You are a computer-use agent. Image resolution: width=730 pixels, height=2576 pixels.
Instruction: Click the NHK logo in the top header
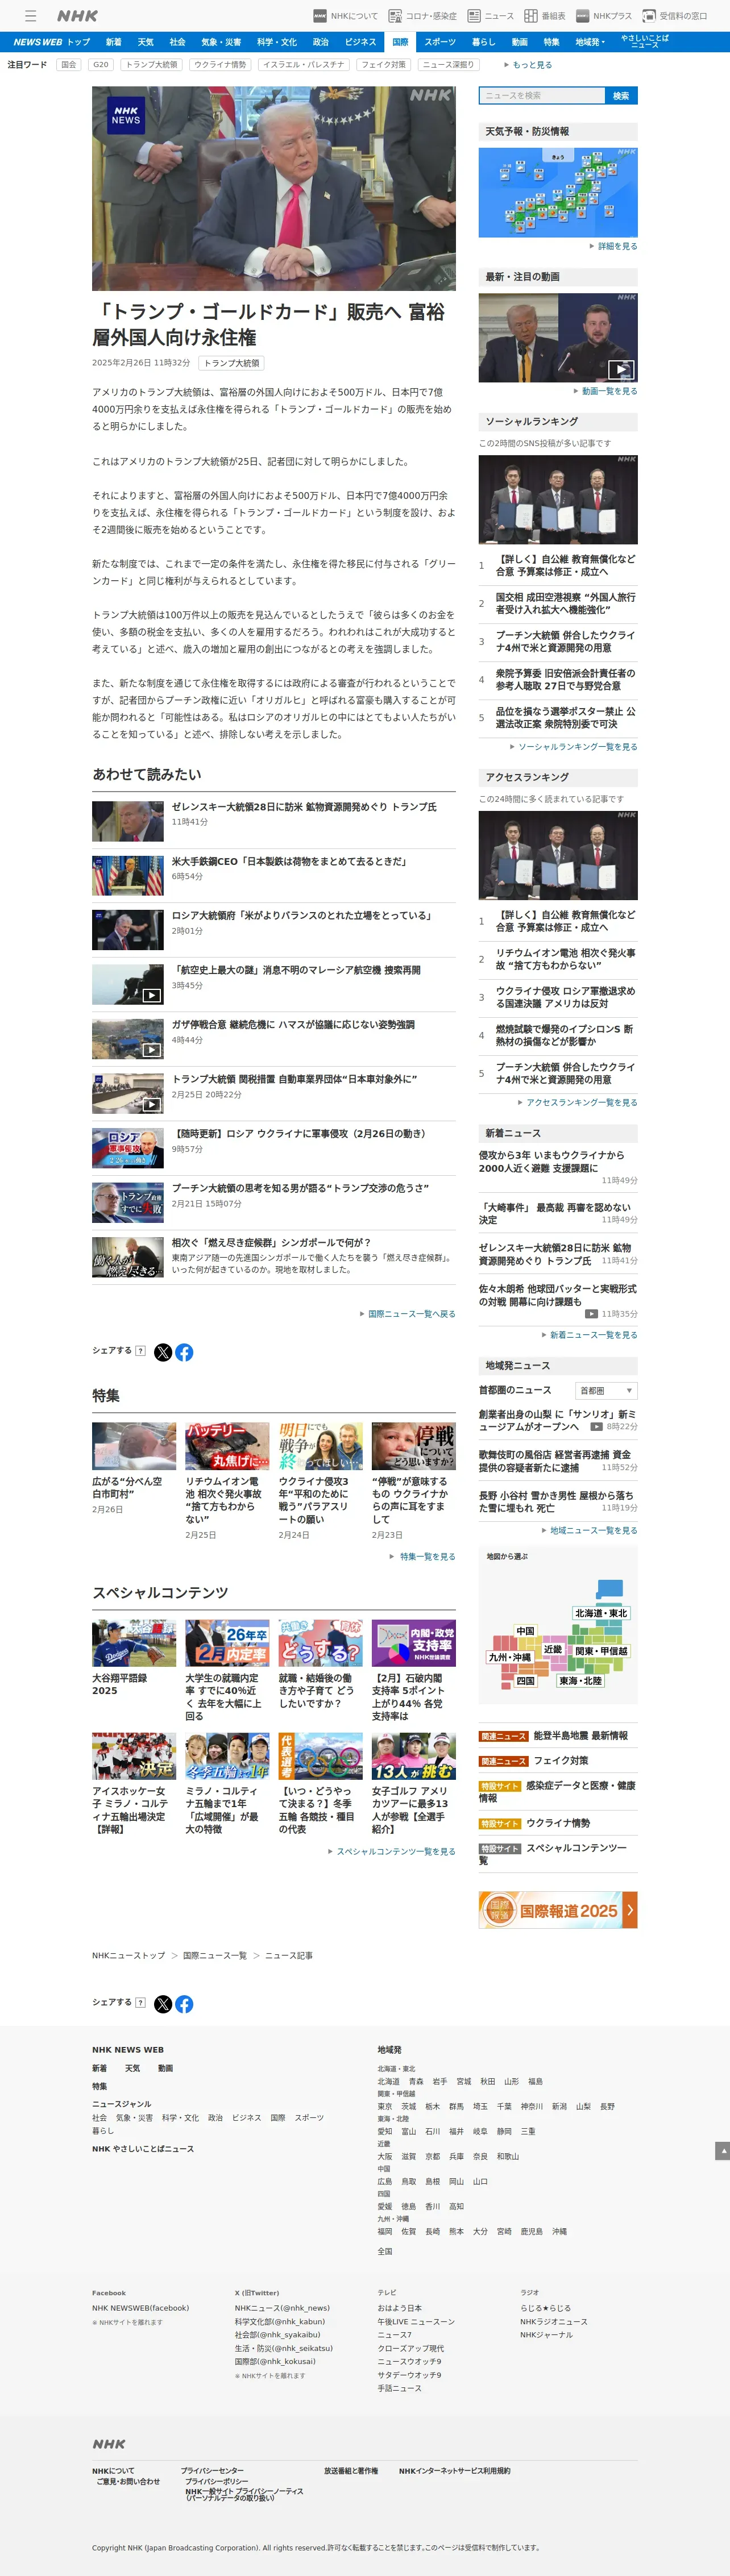tap(77, 16)
